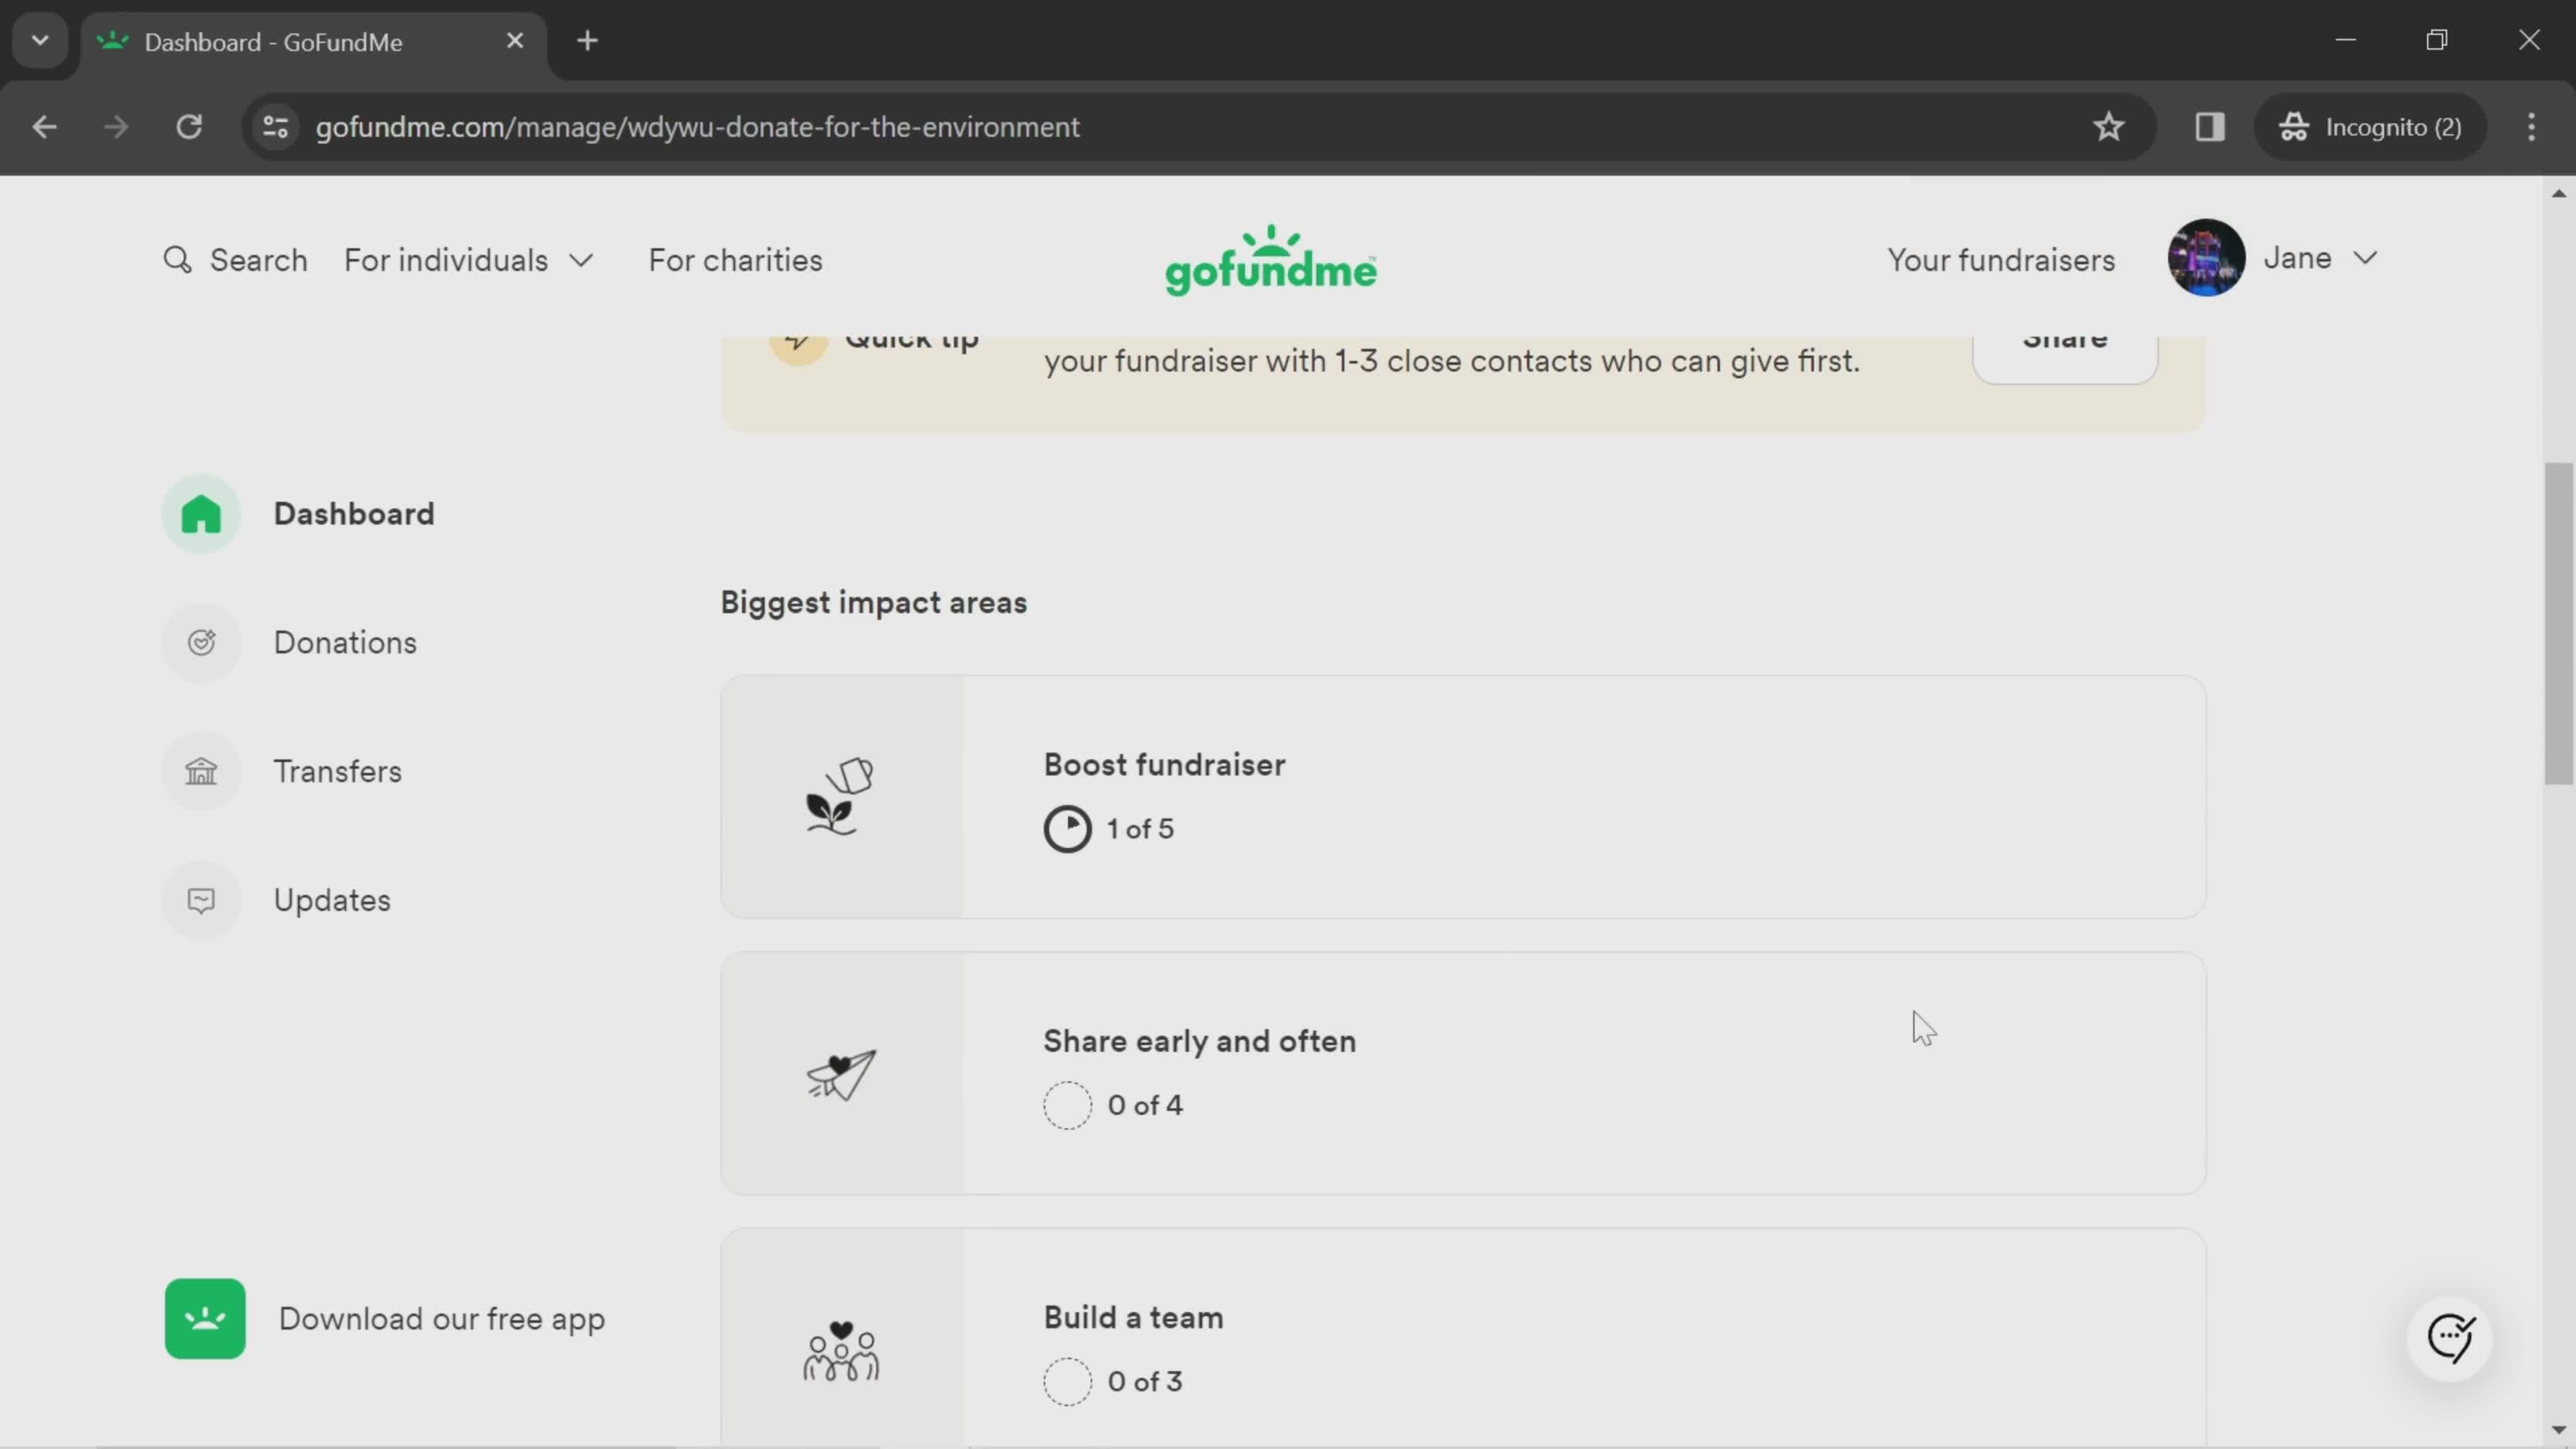Click the Share early and often rocket icon
The width and height of the screenshot is (2576, 1449).
(x=842, y=1076)
